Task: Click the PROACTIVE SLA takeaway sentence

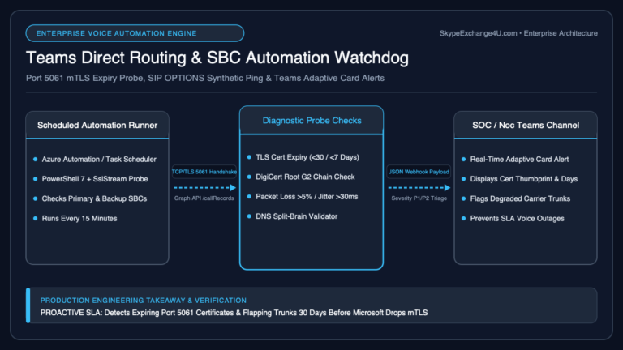Action: (x=234, y=313)
